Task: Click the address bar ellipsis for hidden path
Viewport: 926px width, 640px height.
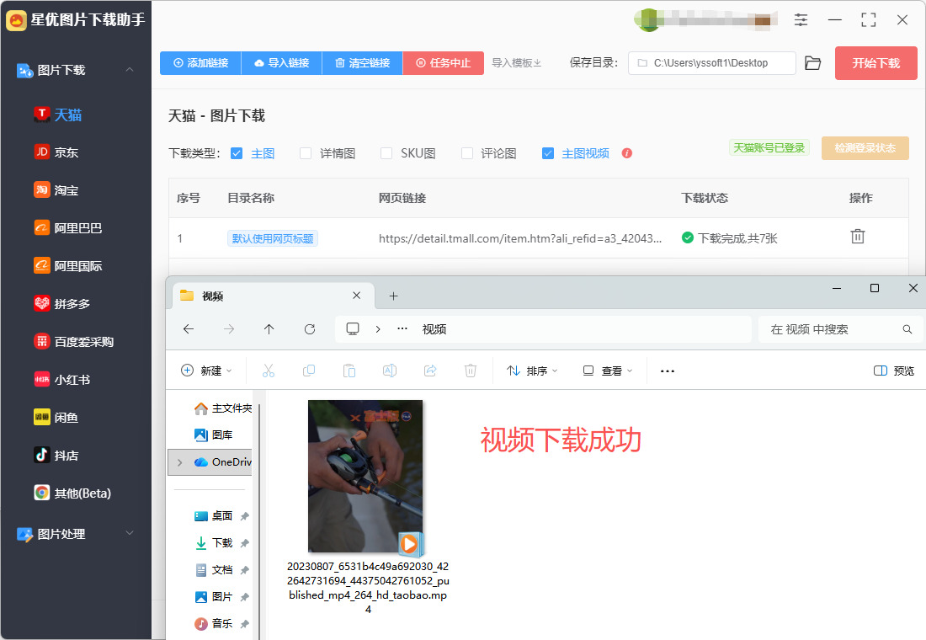Action: tap(402, 328)
